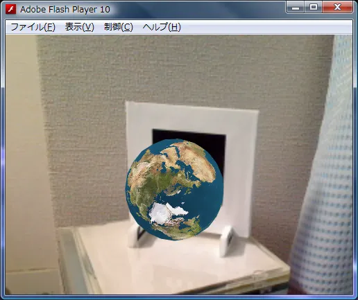Click the rendered 3D Earth globe
The image size is (358, 300).
pyautogui.click(x=174, y=189)
